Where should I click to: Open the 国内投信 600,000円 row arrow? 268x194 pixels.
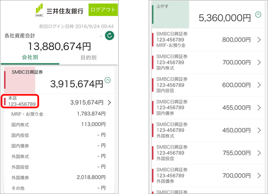tap(259, 85)
